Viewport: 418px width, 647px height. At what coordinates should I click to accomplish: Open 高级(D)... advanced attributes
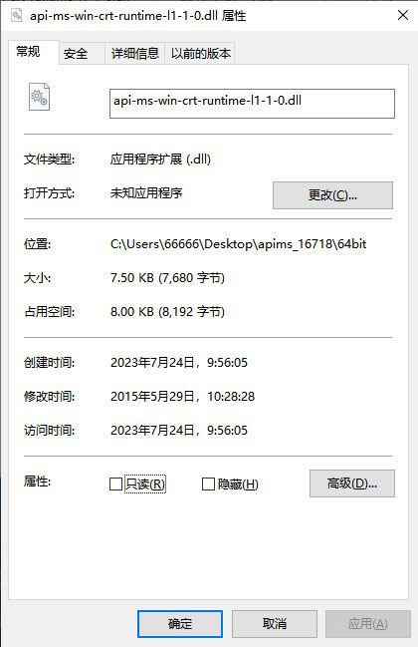click(x=352, y=484)
